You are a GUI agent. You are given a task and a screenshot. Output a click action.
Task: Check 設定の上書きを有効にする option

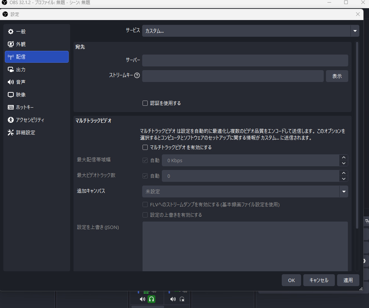click(145, 215)
